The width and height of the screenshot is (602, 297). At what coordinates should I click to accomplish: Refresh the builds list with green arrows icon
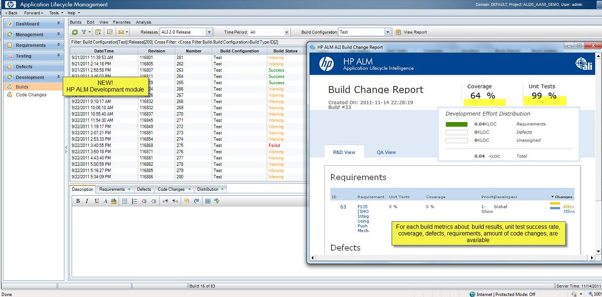point(75,32)
